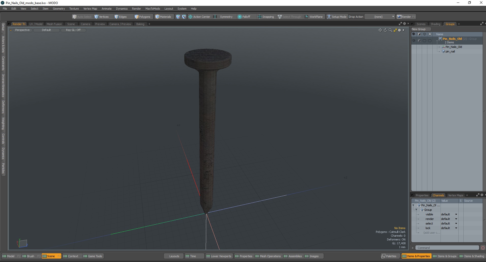Collapse the Pin_Nails_Ol… channel tree node
Viewport: 486px width, 262px height.
(413, 205)
